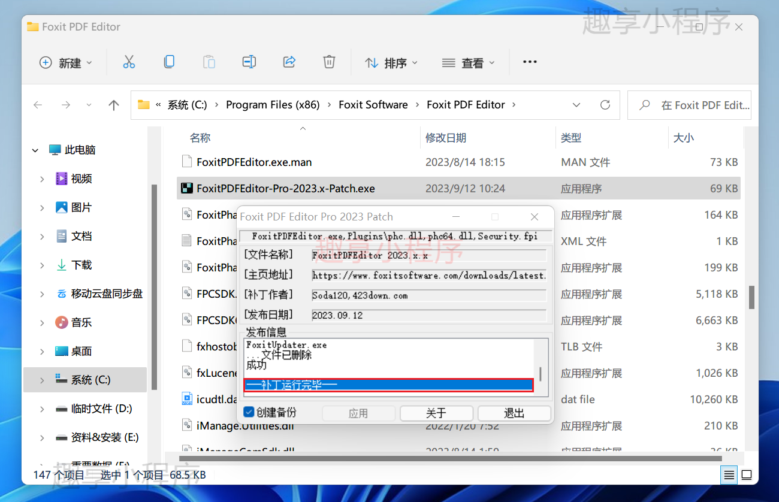The height and width of the screenshot is (502, 779).
Task: Click the 文件名称 field FoxitPDFEditor 2023.x.x
Action: pyautogui.click(x=429, y=255)
